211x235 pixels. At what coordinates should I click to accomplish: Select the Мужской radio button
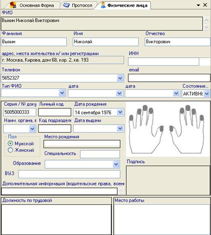click(10, 144)
